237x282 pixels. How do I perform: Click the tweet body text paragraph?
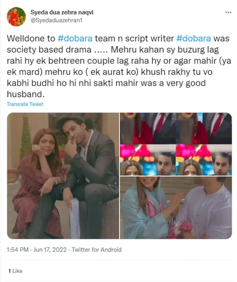tap(118, 66)
